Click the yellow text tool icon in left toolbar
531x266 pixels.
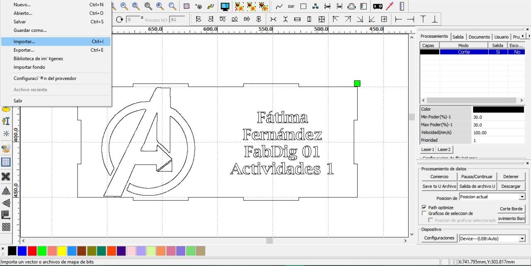point(6,121)
